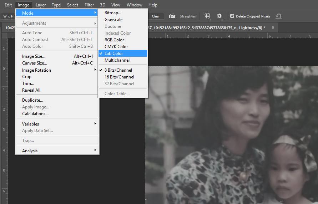
Task: Select the 8 Bits/Channel checked option
Action: tap(118, 70)
